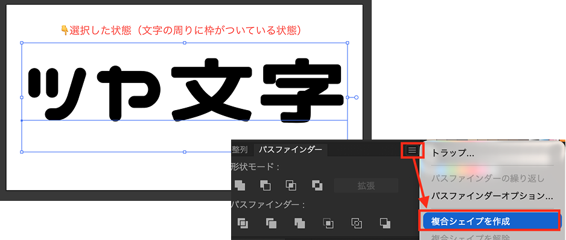566x240 pixels.
Task: Open the Pathfinder panel hamburger menu
Action: click(412, 150)
